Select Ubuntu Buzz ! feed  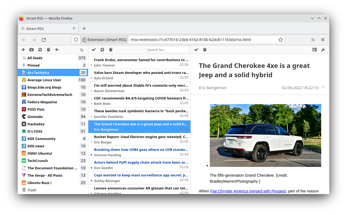[x=53, y=183]
